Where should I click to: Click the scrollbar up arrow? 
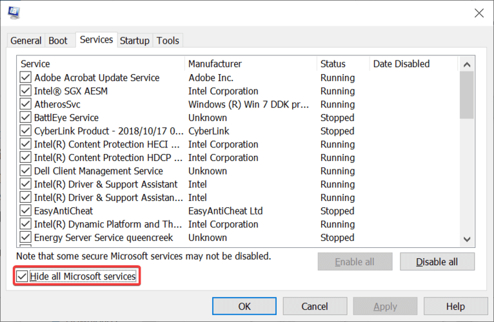(467, 65)
